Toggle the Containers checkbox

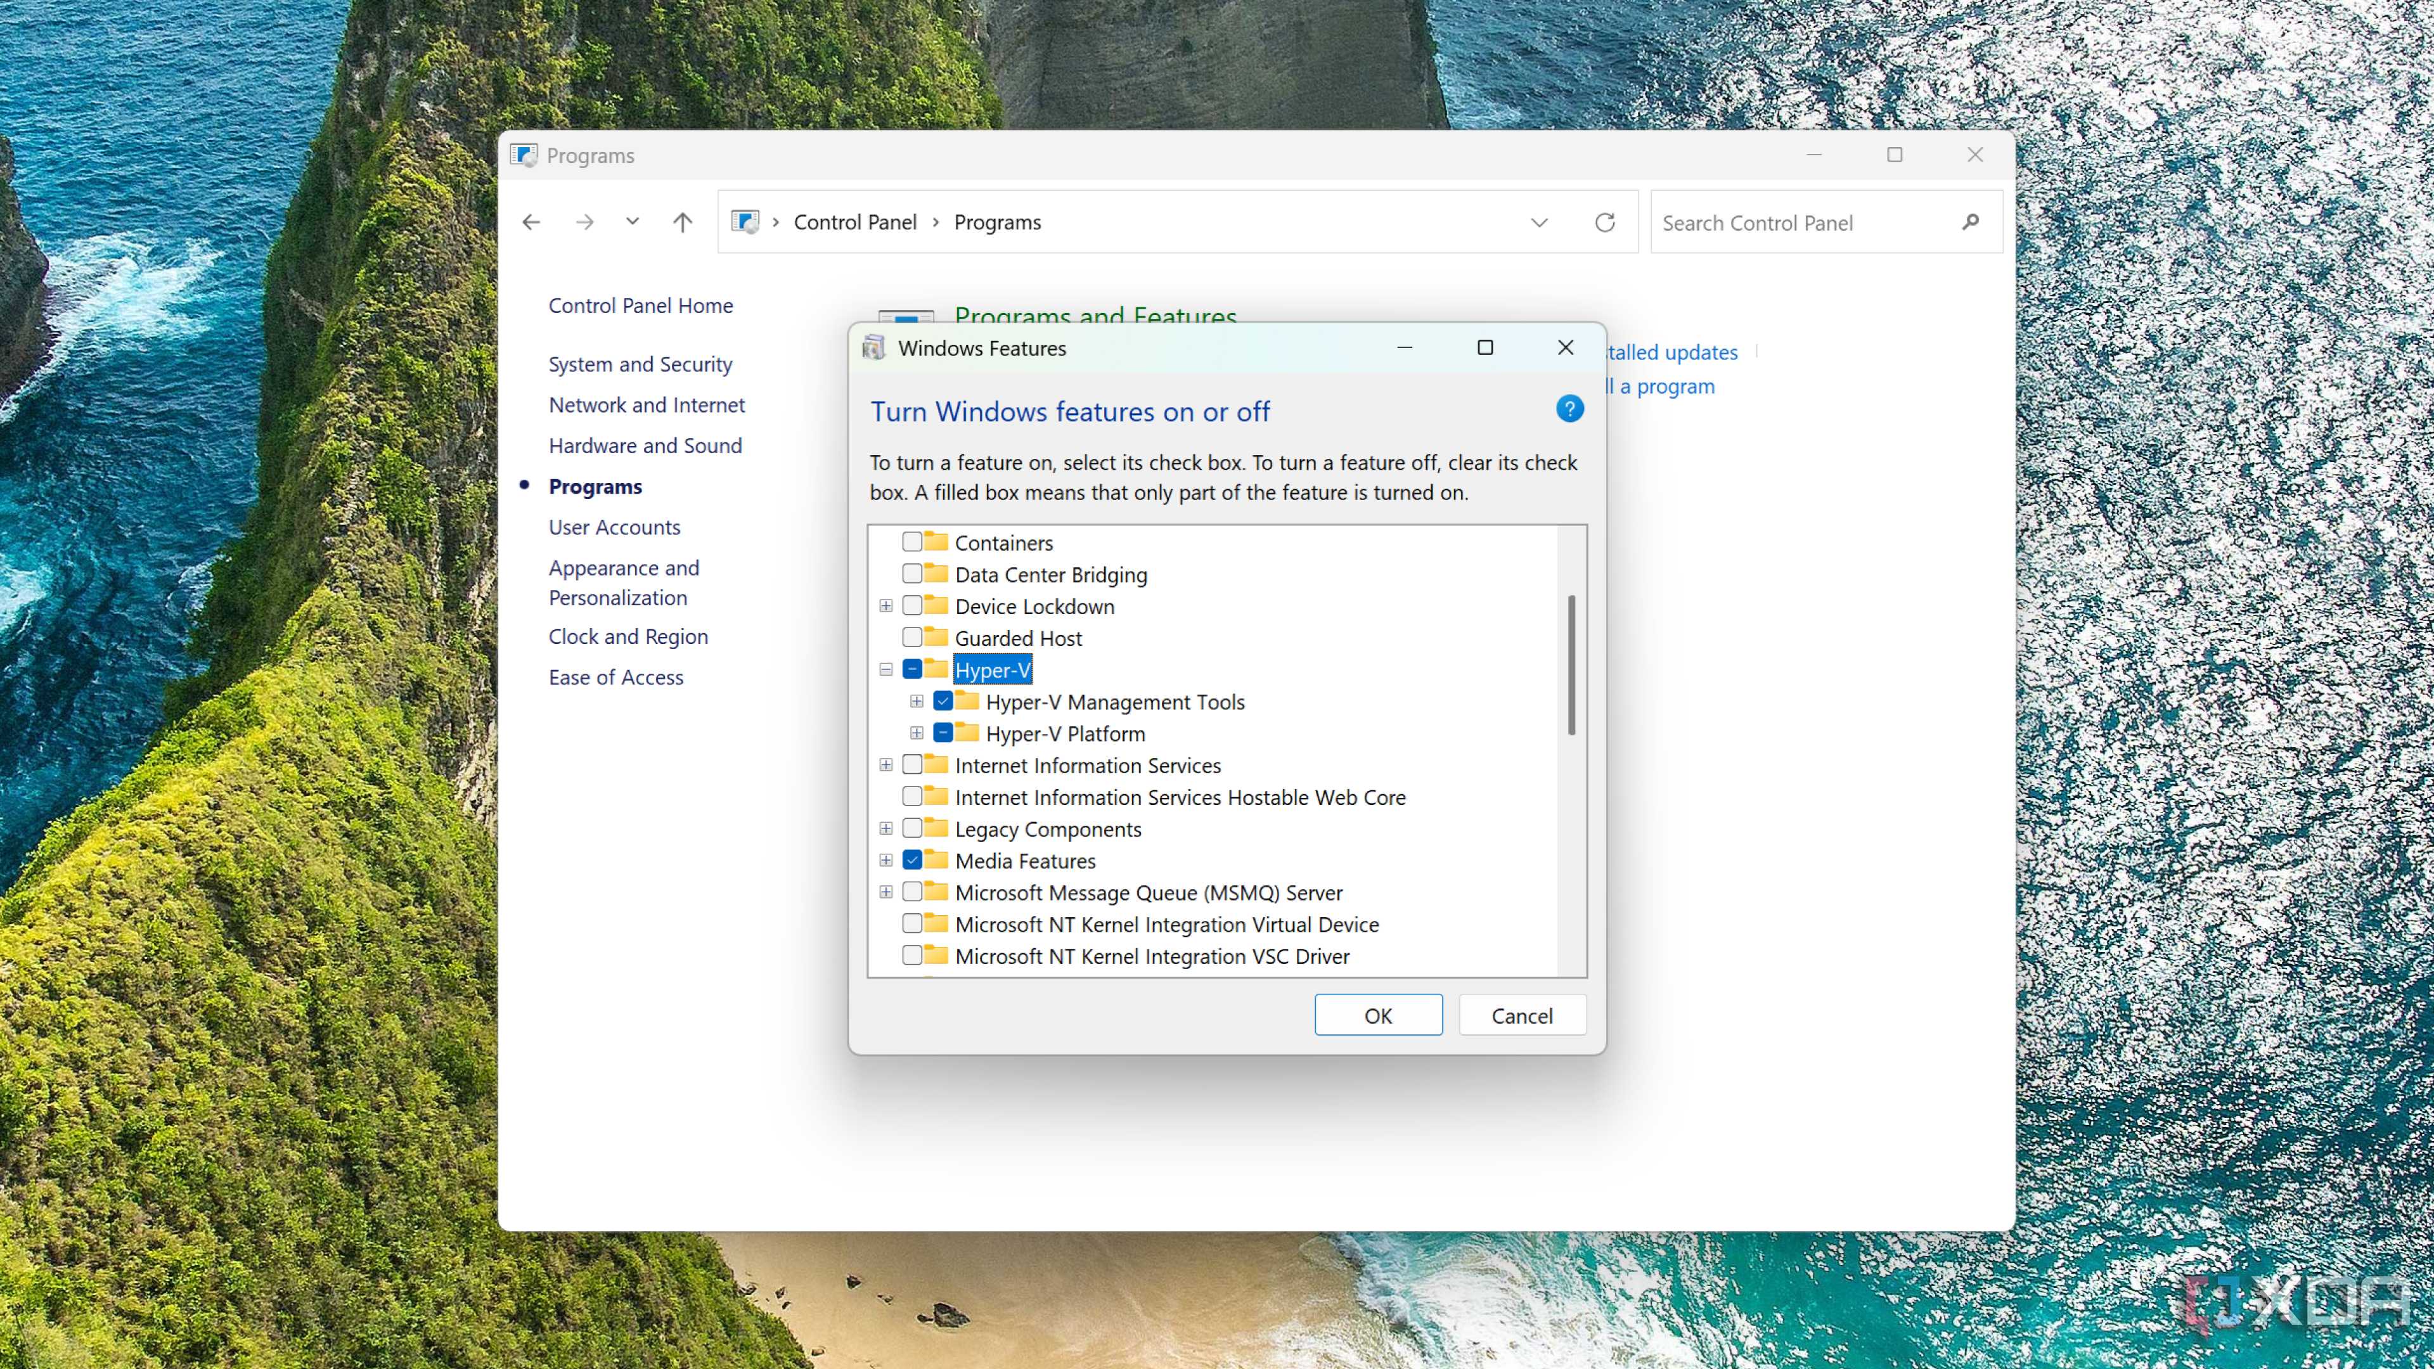click(x=912, y=541)
